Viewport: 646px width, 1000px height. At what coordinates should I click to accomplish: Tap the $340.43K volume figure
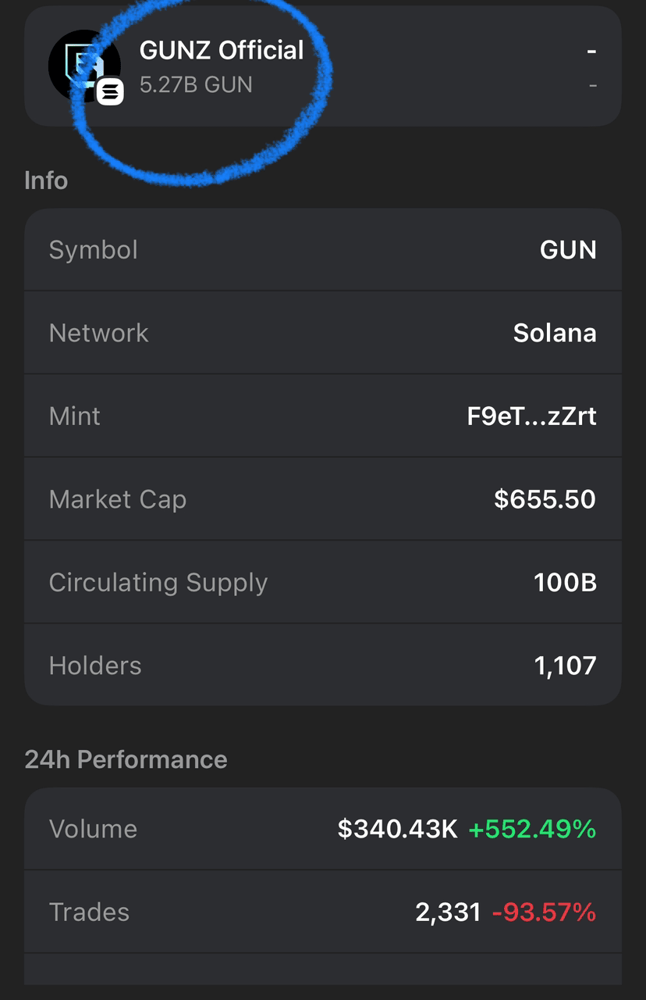pyautogui.click(x=398, y=829)
